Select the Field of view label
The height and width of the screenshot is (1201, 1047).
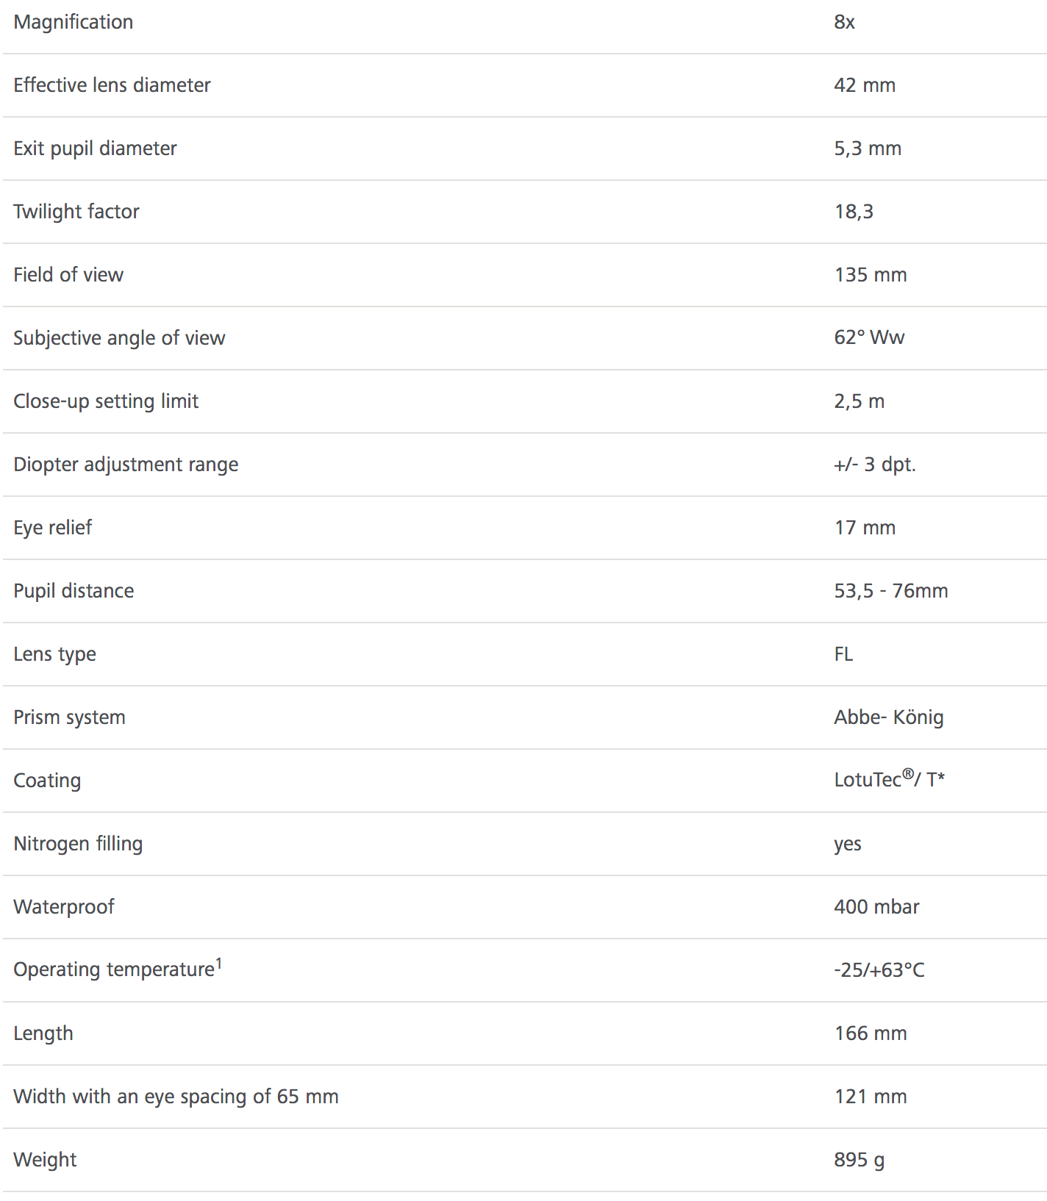(68, 275)
